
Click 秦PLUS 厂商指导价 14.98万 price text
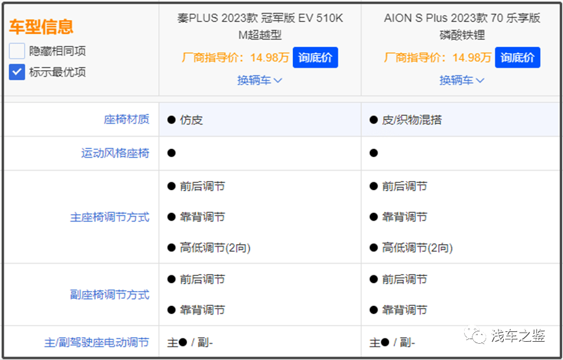[235, 57]
